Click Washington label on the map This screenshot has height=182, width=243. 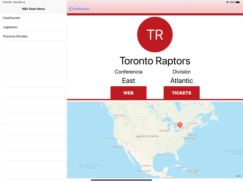[x=190, y=138]
